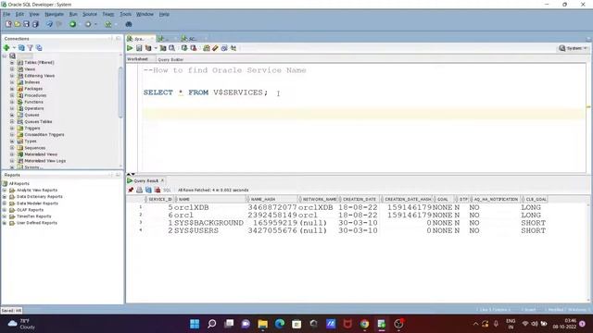Expand the Packages tree node

point(12,89)
